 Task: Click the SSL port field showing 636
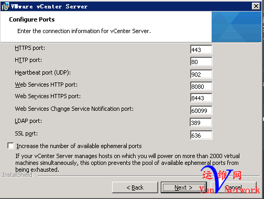201,135
